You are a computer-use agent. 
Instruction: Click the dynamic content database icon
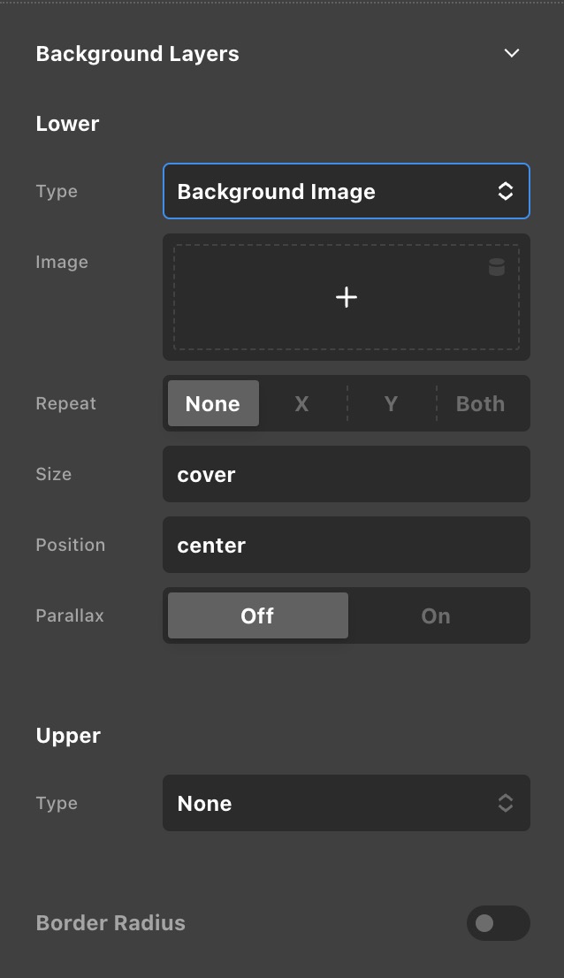[x=497, y=267]
